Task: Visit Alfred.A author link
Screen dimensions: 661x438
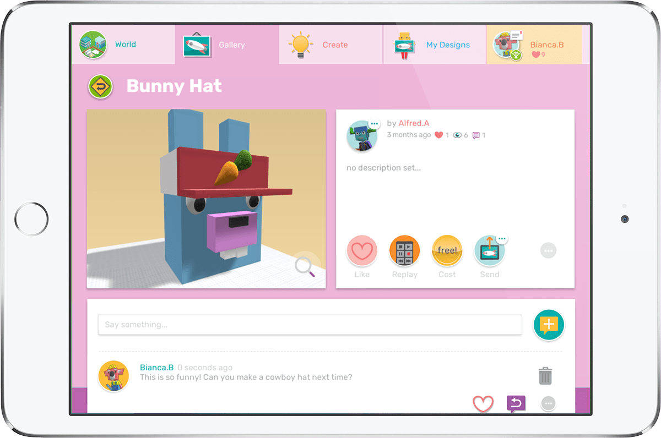Action: [x=414, y=123]
